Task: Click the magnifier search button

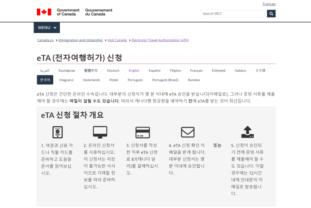Action: (271, 14)
